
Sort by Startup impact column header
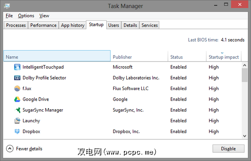(224, 57)
